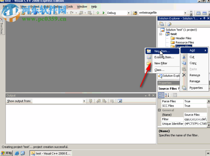Screen dimensions: 210x156
Task: Select Cut from the context menu
Action: (192, 57)
